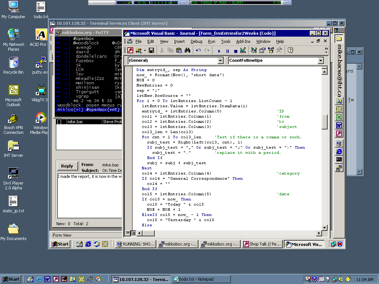Open Help via the question mark icon

tap(291, 50)
